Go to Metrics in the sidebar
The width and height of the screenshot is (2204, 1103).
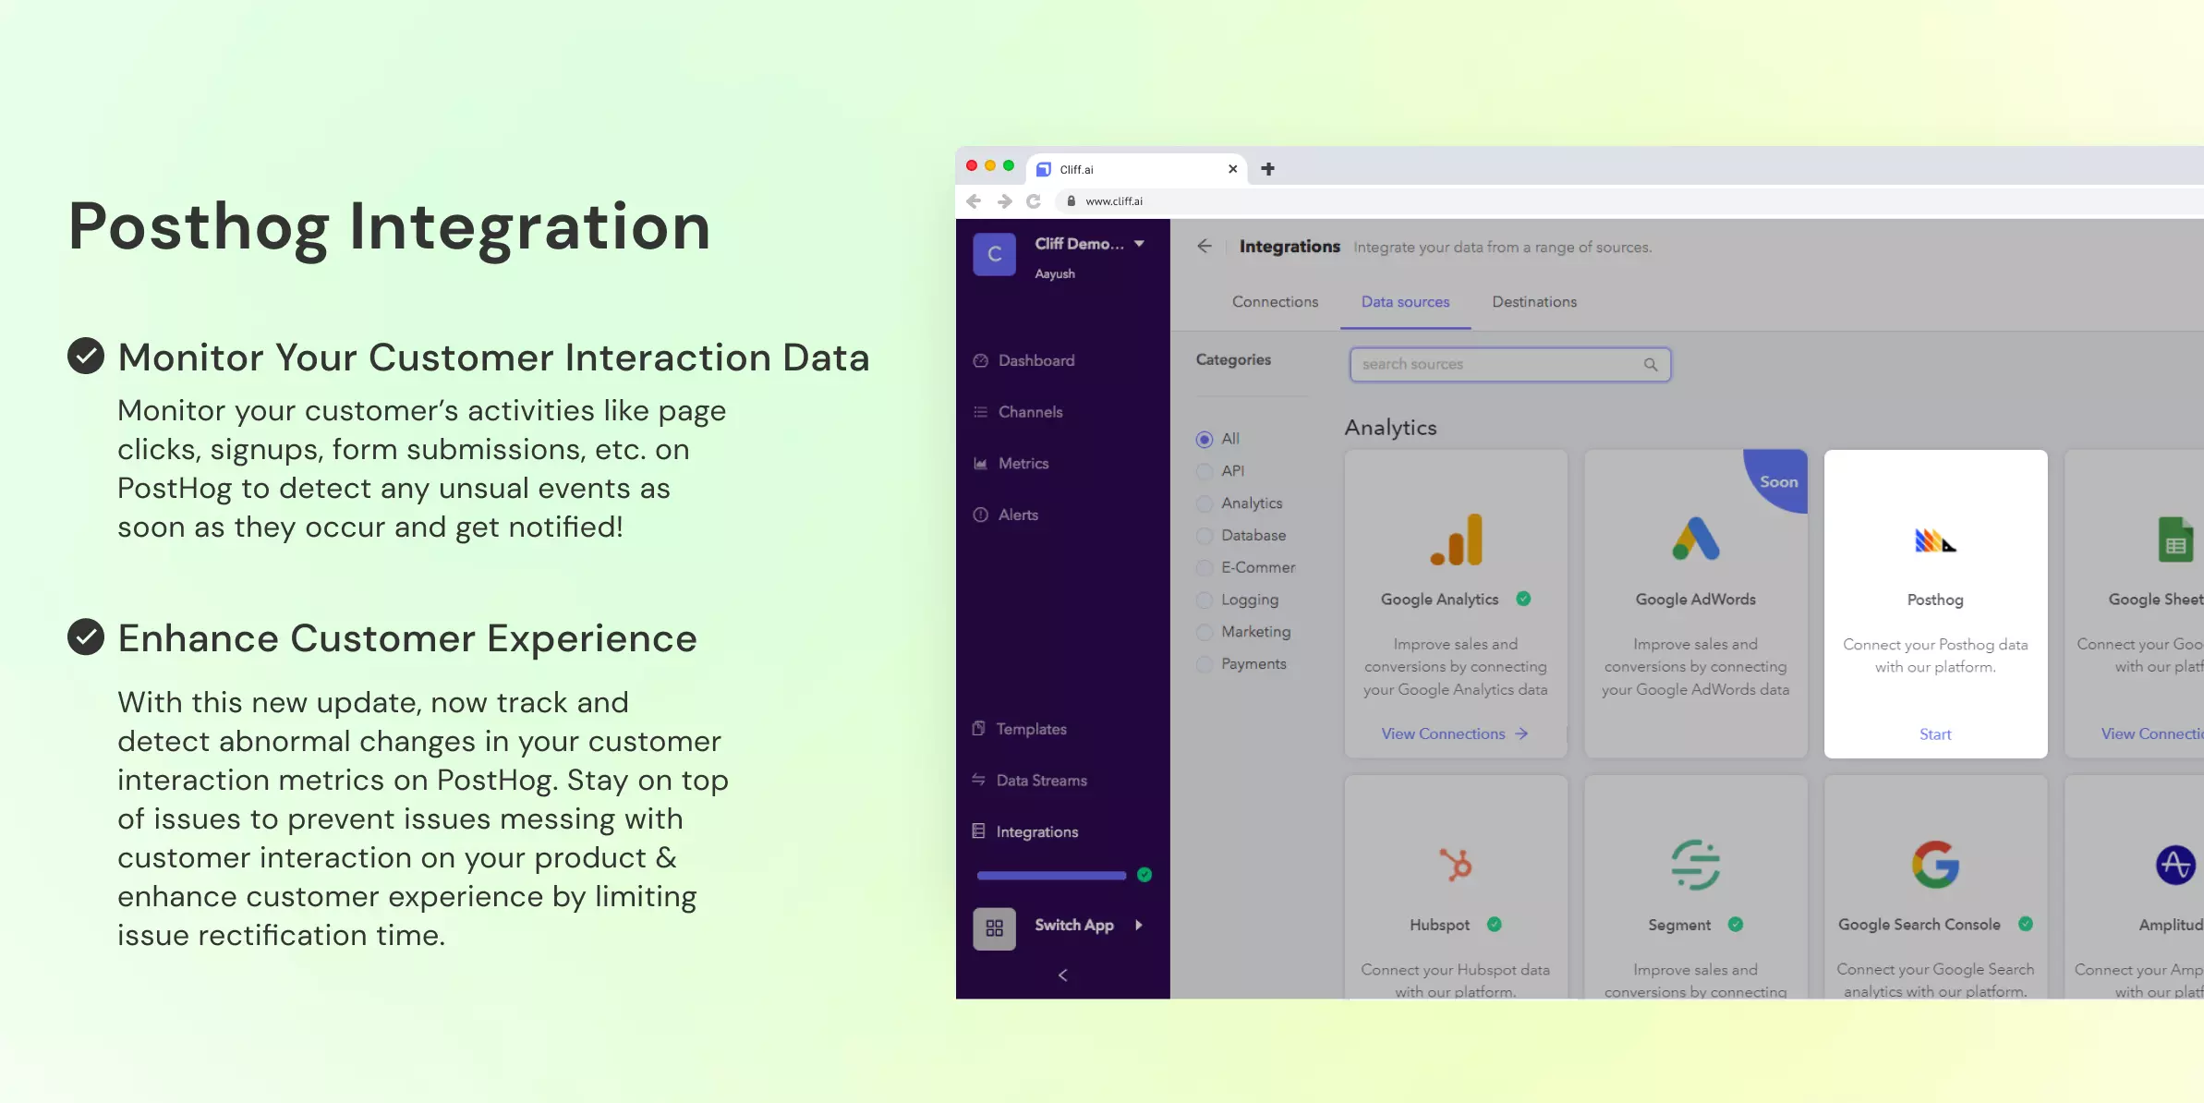1011,464
